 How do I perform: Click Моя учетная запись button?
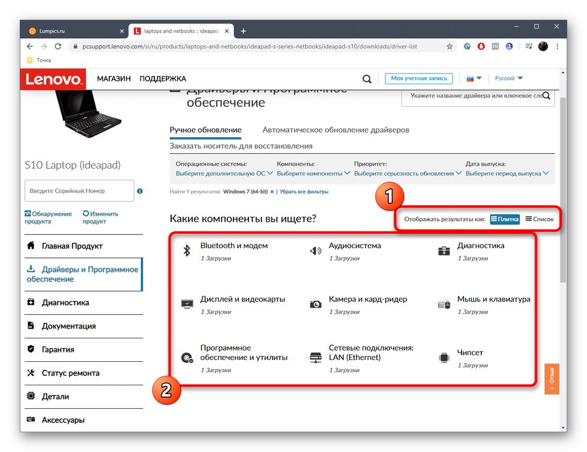[x=419, y=78]
